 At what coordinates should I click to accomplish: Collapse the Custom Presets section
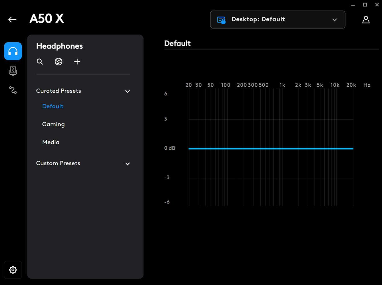(x=128, y=164)
